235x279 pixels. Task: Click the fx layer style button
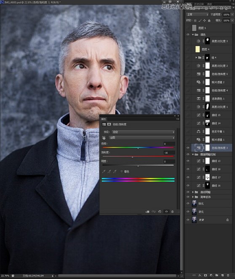pyautogui.click(x=200, y=275)
